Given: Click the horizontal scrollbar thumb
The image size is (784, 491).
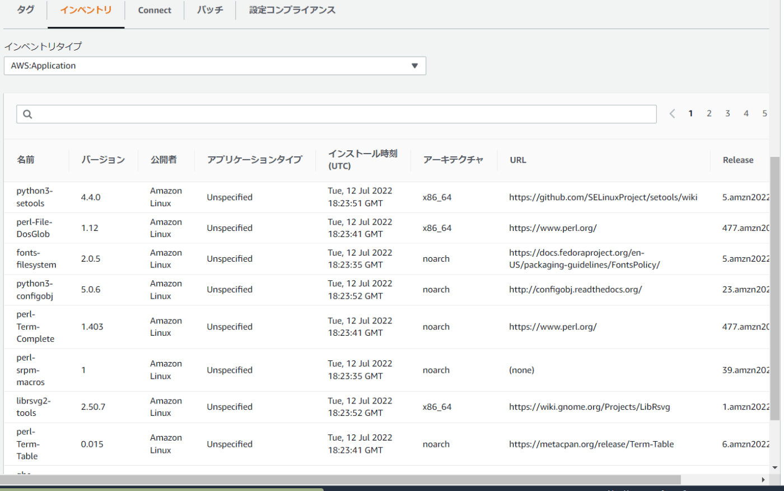Looking at the screenshot, I should (340, 480).
